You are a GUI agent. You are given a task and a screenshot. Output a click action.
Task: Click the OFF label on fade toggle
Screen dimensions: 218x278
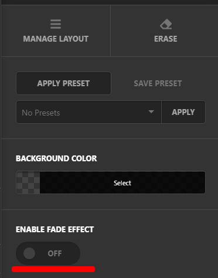54,253
